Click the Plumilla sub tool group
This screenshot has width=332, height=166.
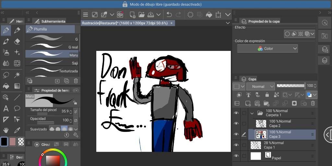50,29
